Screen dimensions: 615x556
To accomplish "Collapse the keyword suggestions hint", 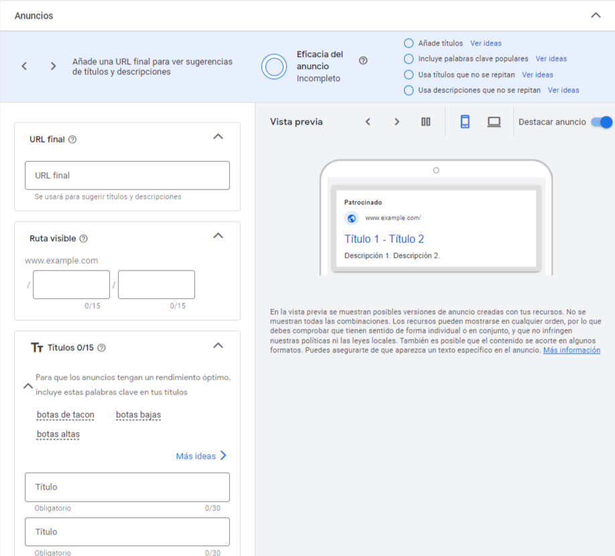I will pyautogui.click(x=28, y=386).
